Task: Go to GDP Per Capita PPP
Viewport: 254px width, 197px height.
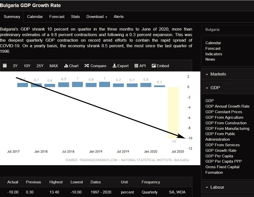Action: tap(223, 161)
